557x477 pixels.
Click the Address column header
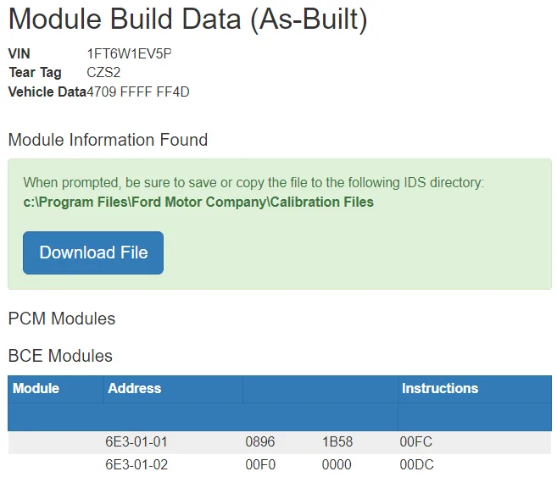(134, 388)
